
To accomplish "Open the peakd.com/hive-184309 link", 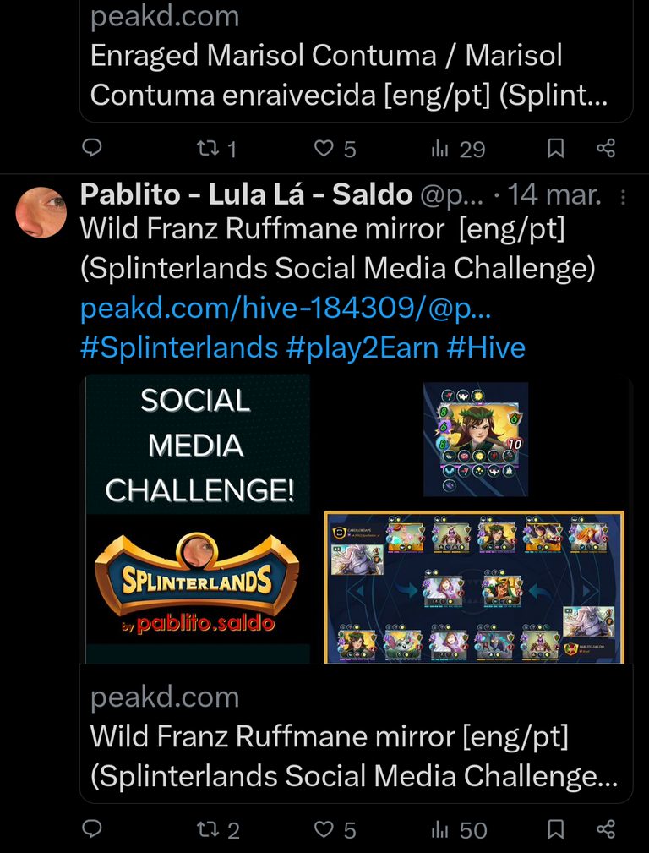I will click(286, 309).
